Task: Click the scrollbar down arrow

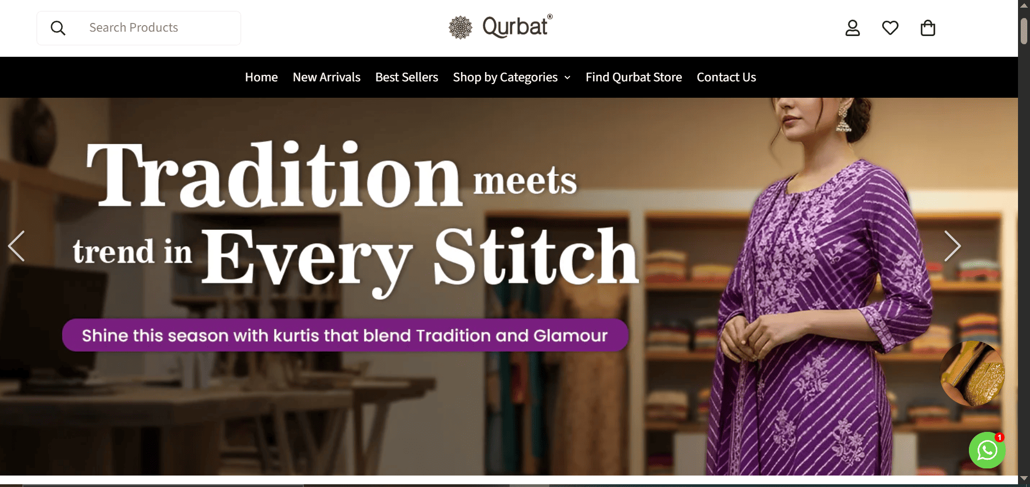Action: pos(1024,479)
